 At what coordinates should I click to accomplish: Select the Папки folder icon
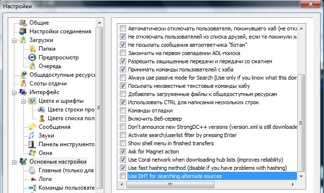click(x=33, y=49)
